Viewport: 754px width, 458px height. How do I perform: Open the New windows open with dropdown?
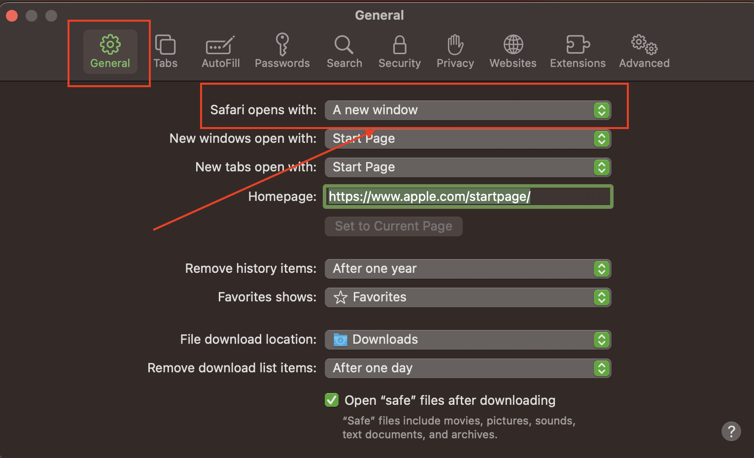coord(467,139)
